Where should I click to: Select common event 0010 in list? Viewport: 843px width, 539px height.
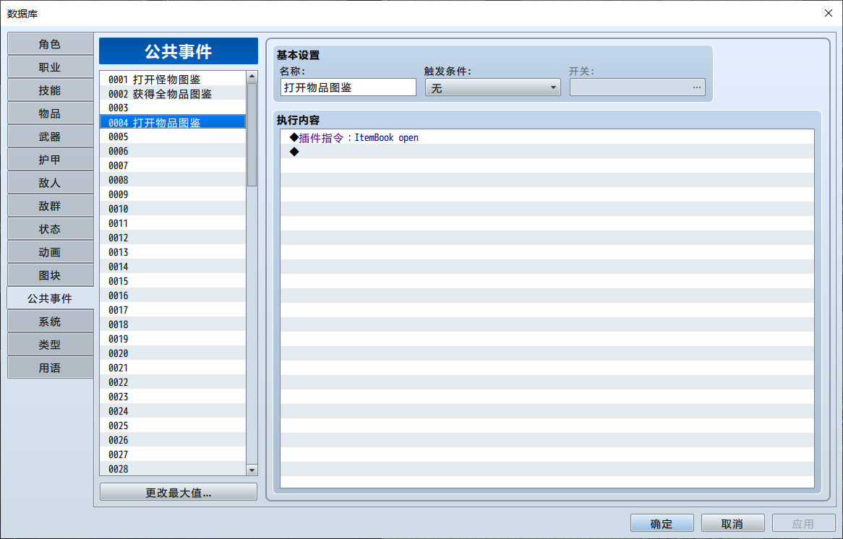[173, 209]
